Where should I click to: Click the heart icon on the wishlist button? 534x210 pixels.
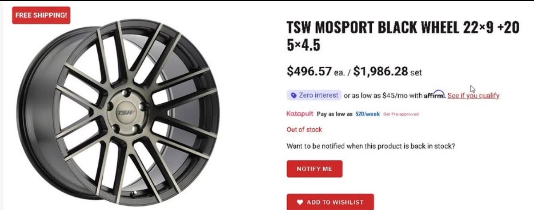(x=300, y=203)
